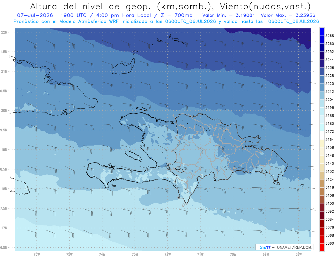This screenshot has width=335, height=258.
Task: Click the '3196' legend value
Action: (330, 108)
